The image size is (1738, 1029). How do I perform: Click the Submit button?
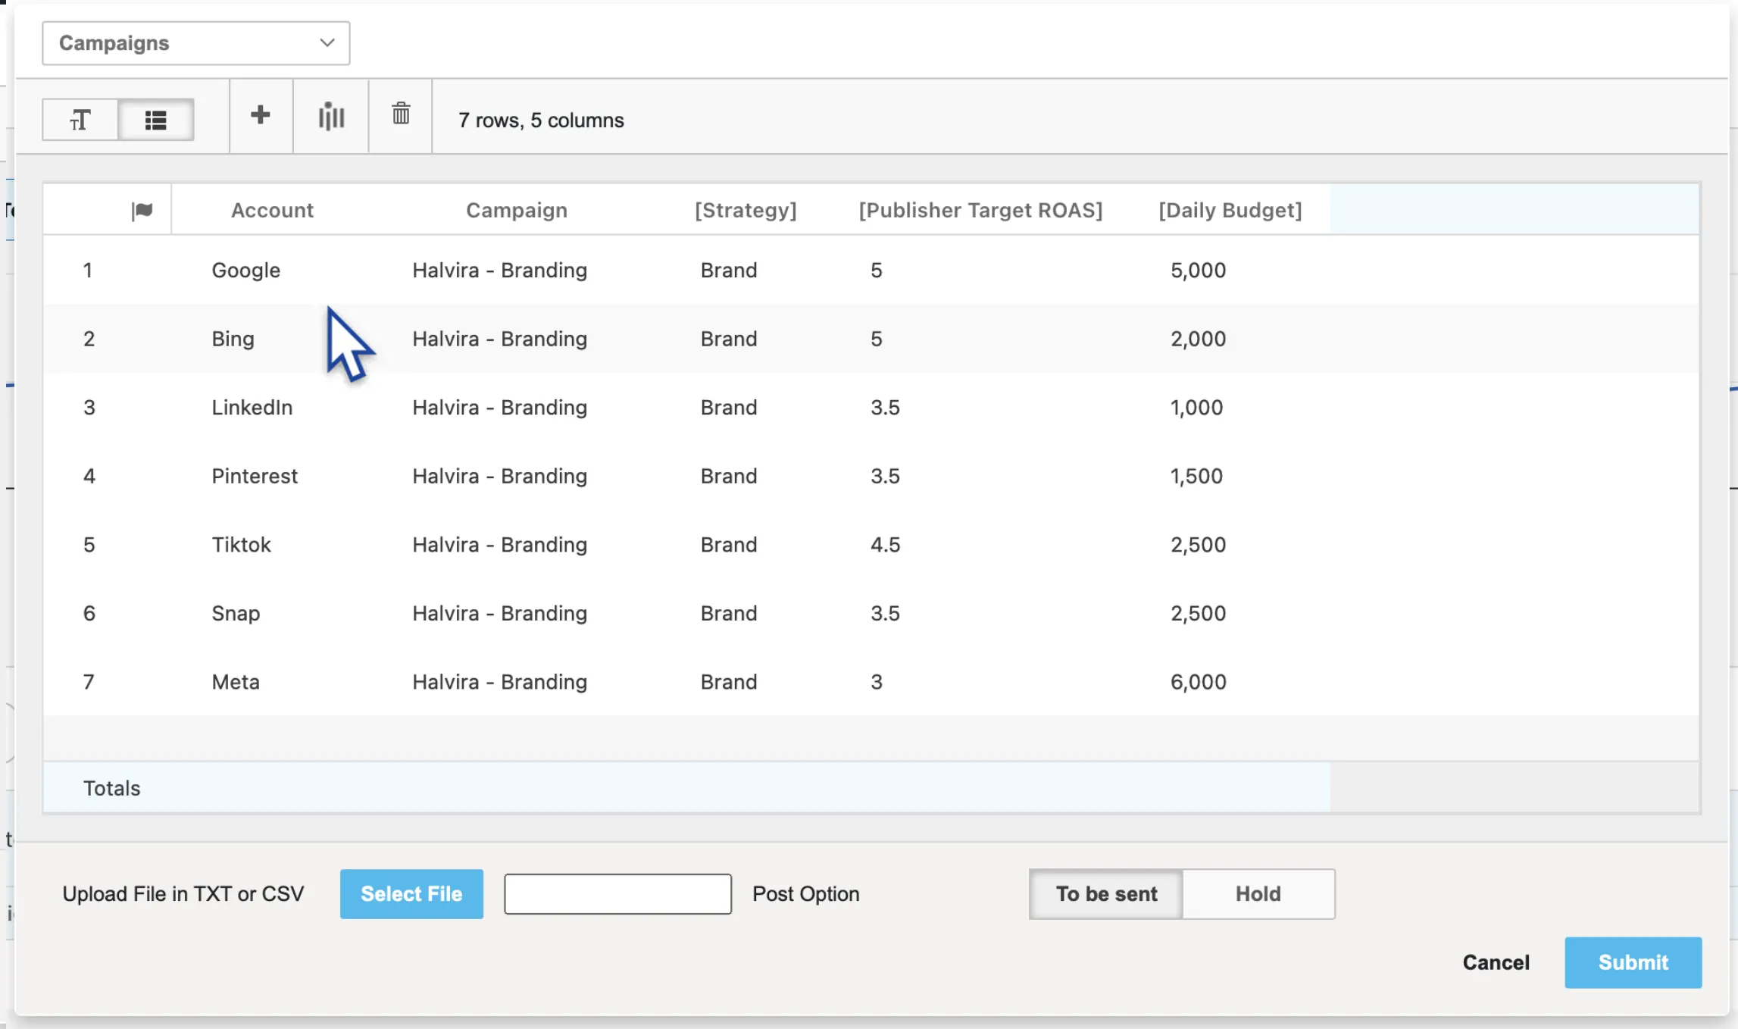pyautogui.click(x=1633, y=962)
